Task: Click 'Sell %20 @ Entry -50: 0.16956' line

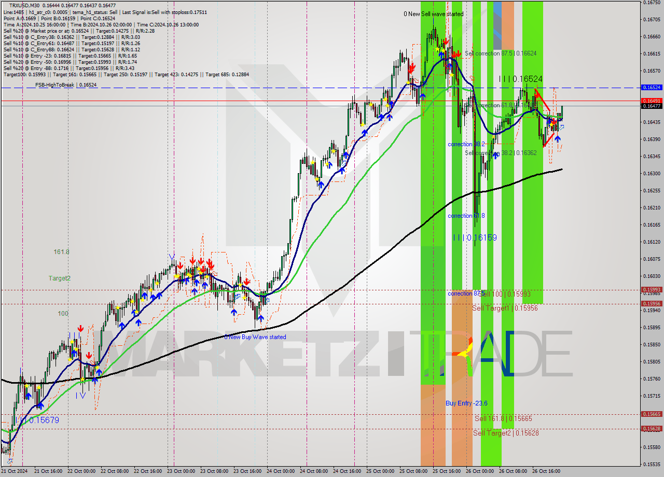Action: click(x=70, y=62)
